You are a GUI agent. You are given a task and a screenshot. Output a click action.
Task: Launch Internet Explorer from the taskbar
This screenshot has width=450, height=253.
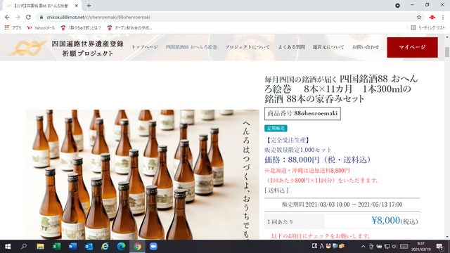coord(105,247)
